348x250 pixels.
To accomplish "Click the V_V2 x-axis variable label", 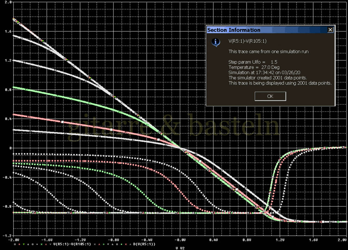I will coord(180,248).
